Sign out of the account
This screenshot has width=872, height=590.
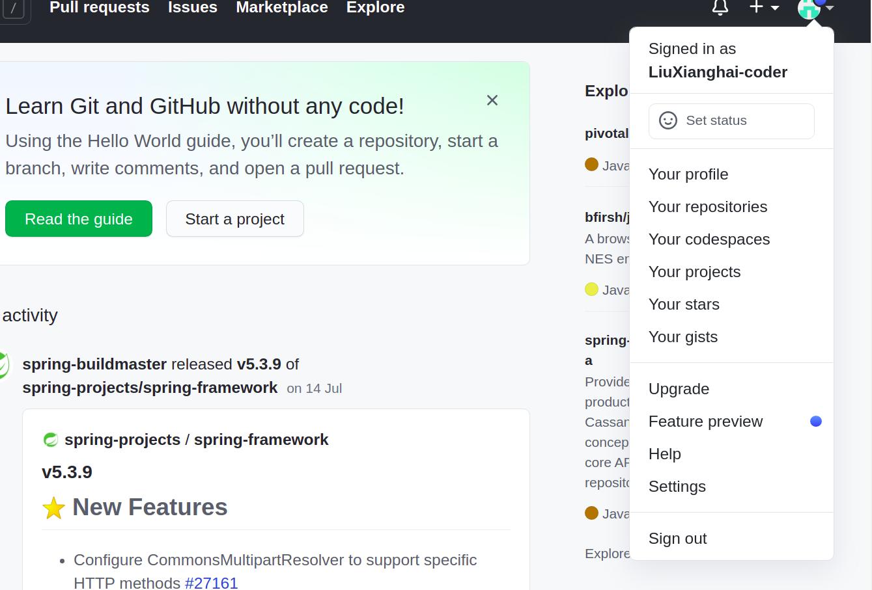[x=731, y=539]
